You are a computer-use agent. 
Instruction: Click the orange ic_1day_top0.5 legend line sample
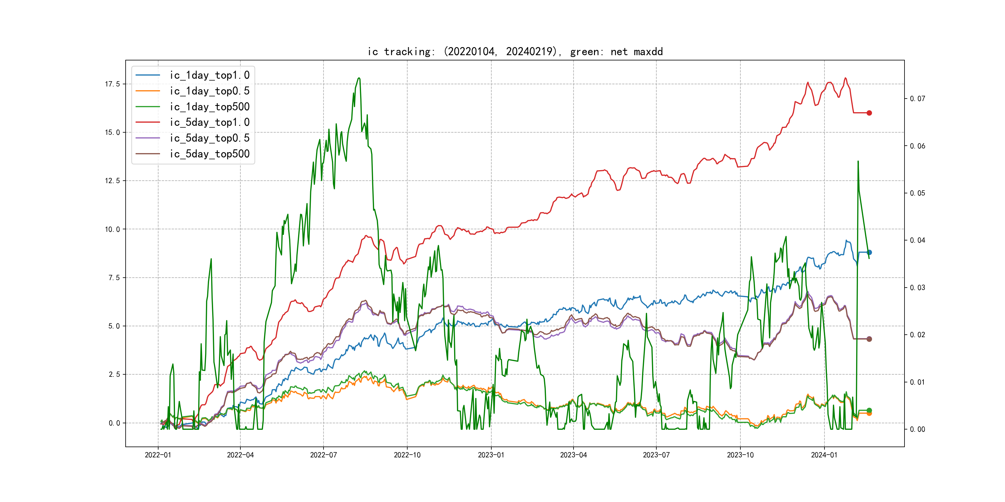click(147, 91)
